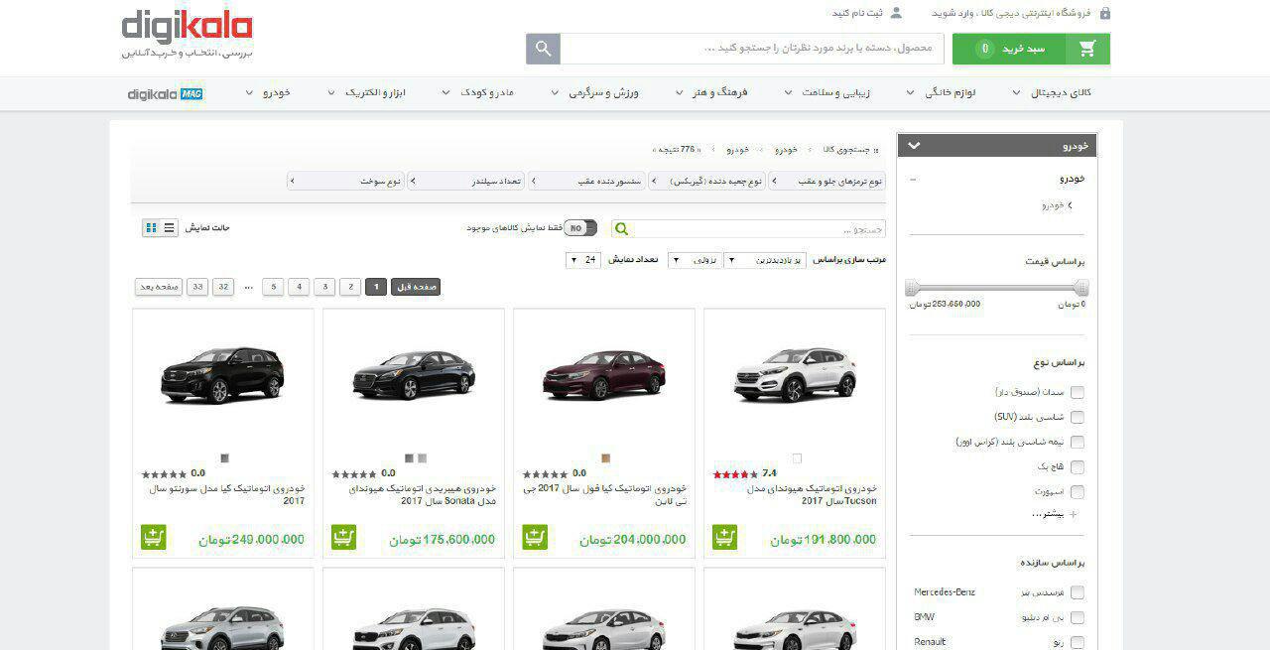Open the sort-by پر بازدیدترین dropdown

(765, 260)
